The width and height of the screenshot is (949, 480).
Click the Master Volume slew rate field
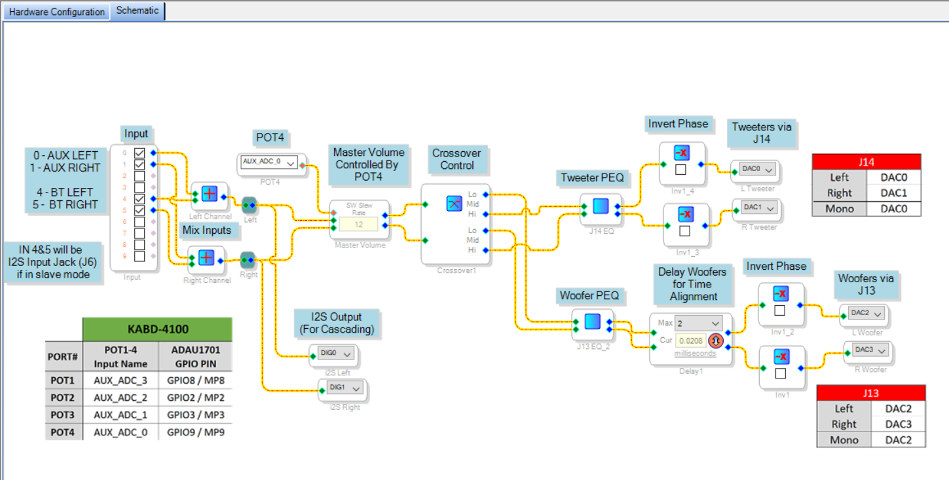(x=358, y=224)
